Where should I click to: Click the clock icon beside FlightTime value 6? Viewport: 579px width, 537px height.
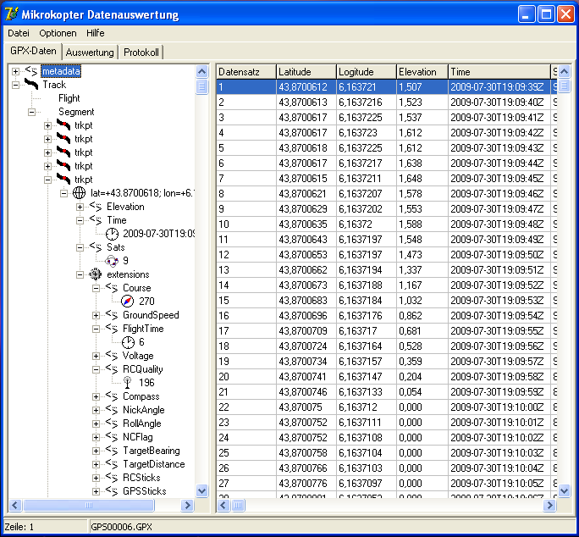[x=127, y=342]
